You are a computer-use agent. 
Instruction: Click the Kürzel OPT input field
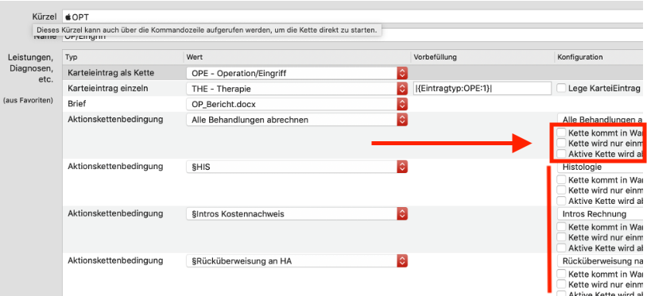tap(354, 17)
